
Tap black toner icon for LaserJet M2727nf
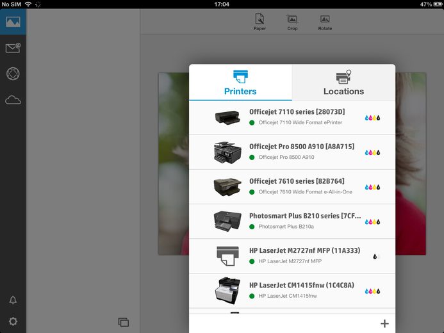(x=375, y=257)
